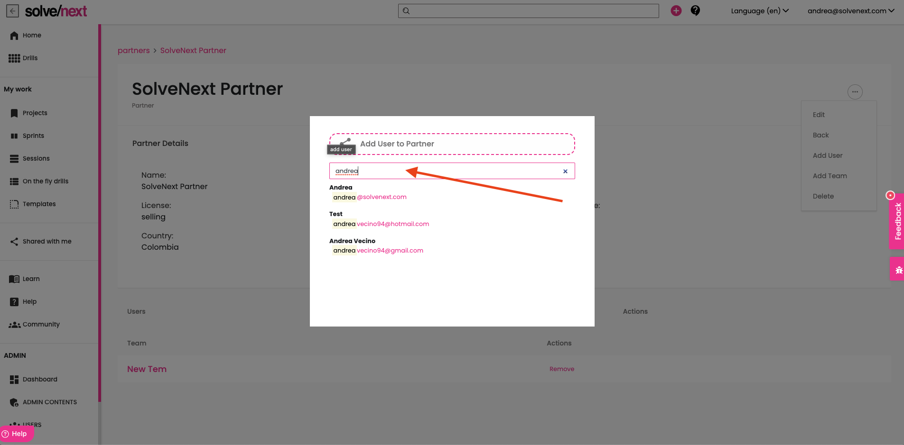Click the search magnifier icon
Viewport: 904px width, 445px height.
pyautogui.click(x=406, y=11)
